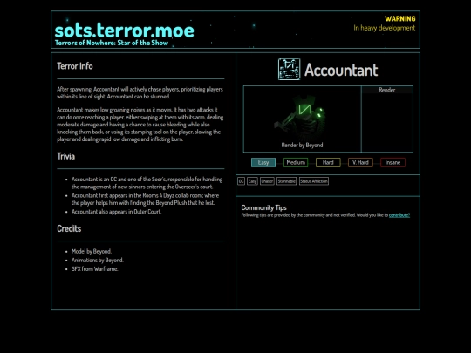Viewport: 471px width, 353px height.
Task: Click the Easy tag label
Action: click(252, 181)
